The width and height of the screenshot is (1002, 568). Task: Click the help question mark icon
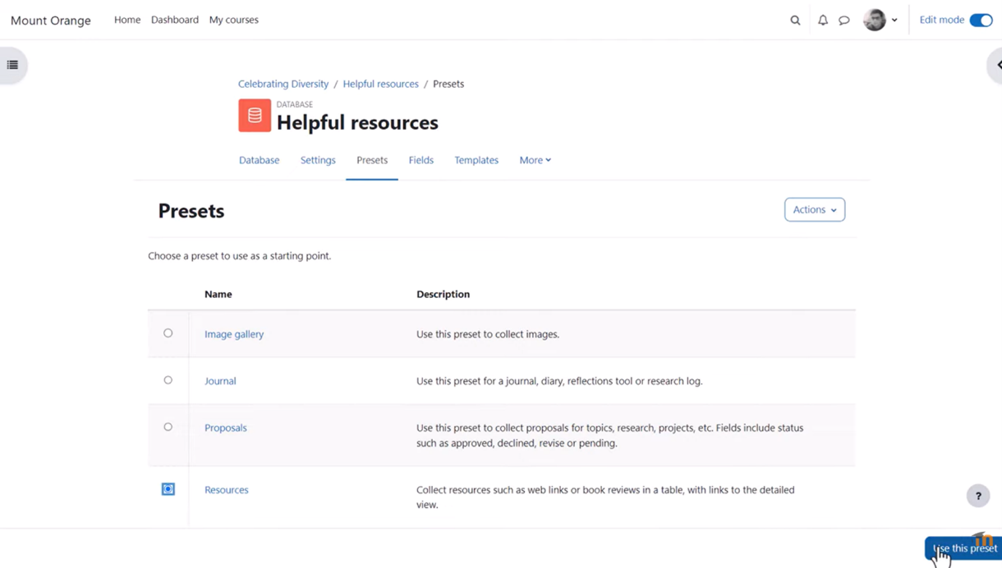tap(977, 496)
